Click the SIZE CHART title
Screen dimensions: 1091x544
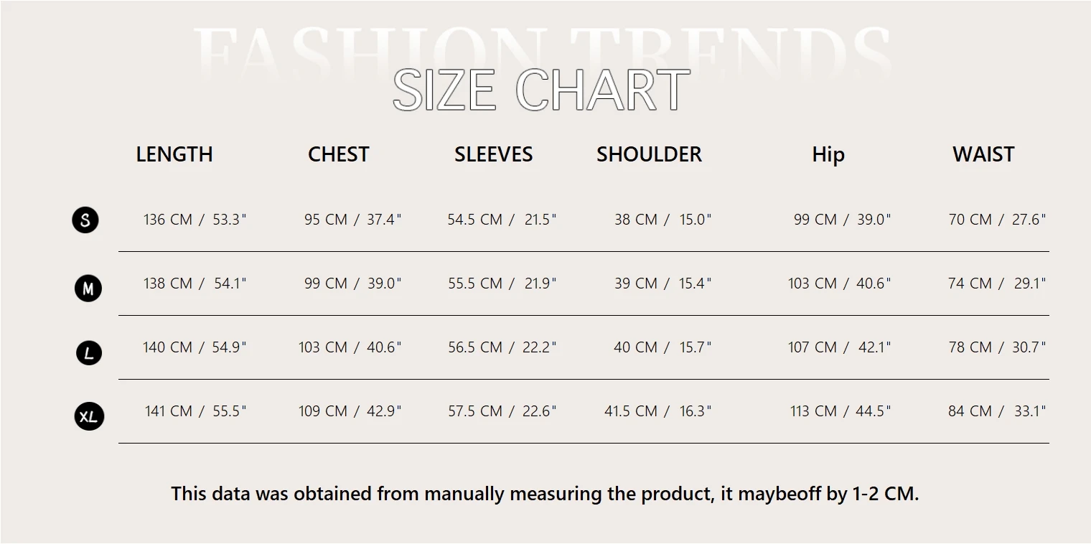(541, 91)
